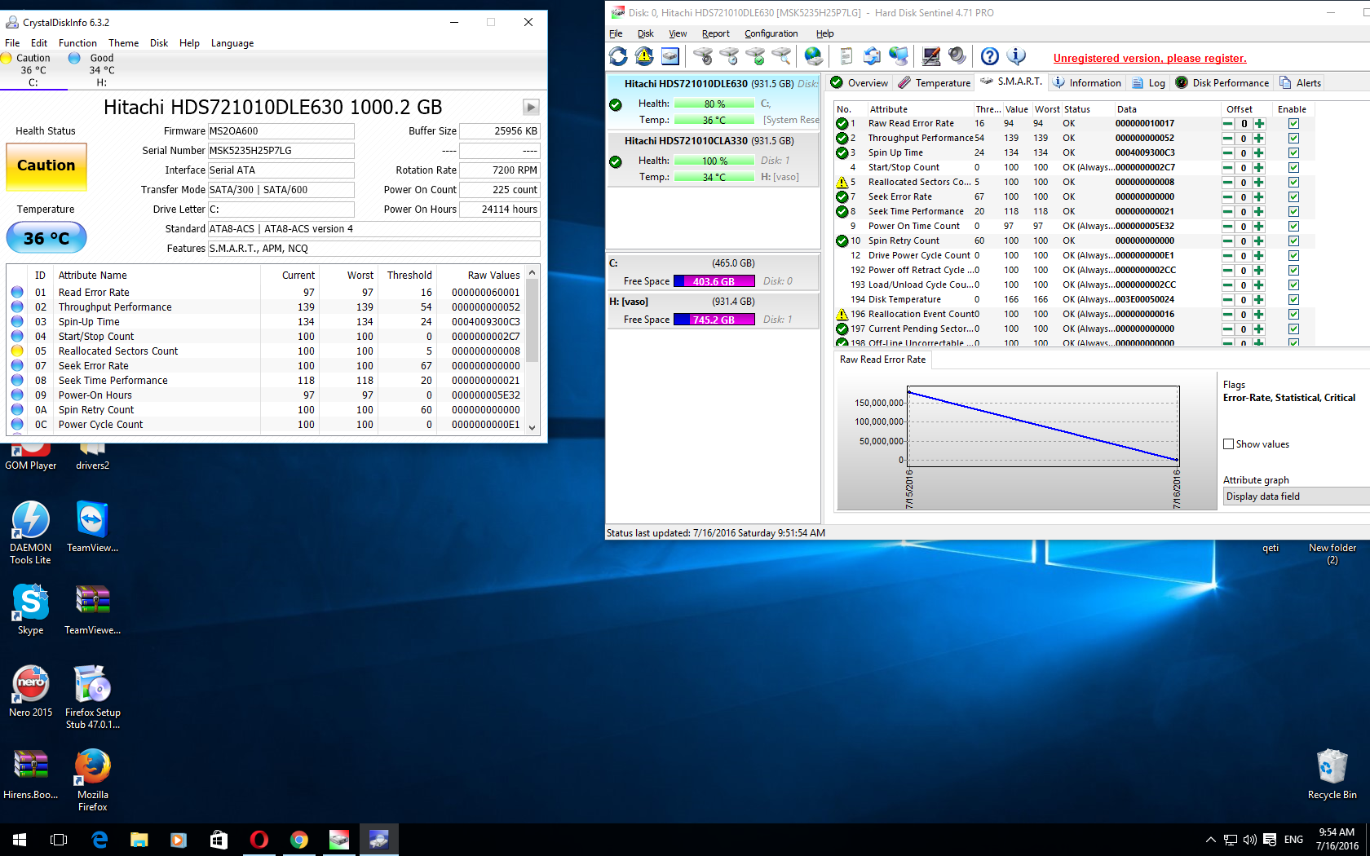Image resolution: width=1370 pixels, height=856 pixels.
Task: Click the globe with disk toolbar icon
Action: tap(813, 56)
